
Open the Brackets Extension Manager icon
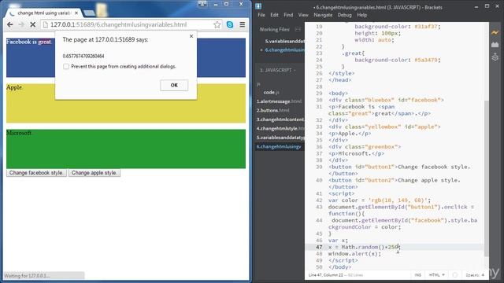[x=495, y=45]
